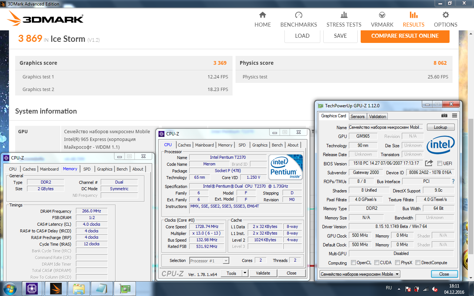This screenshot has width=474, height=296.
Task: Open SPD tab in memory CPU-Z window
Action: 87,169
